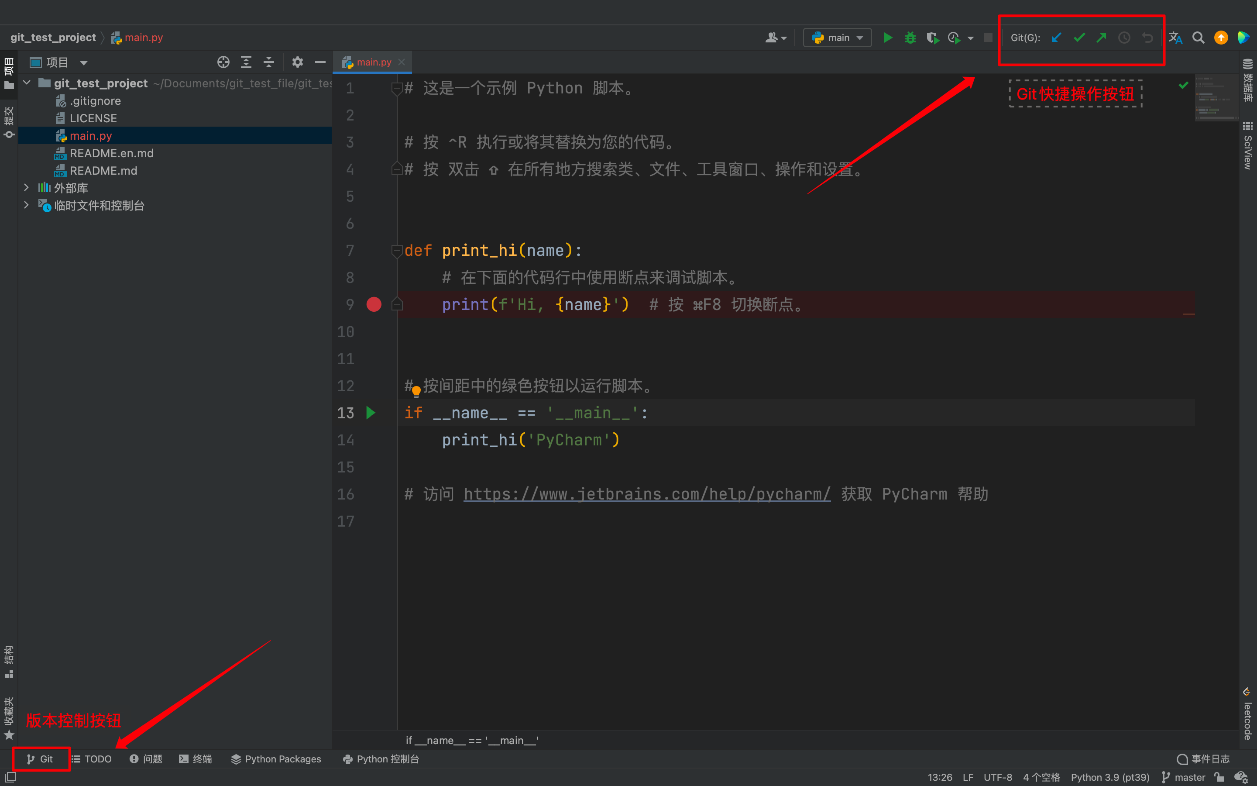The height and width of the screenshot is (786, 1257).
Task: Open project panel gear settings
Action: coord(298,62)
